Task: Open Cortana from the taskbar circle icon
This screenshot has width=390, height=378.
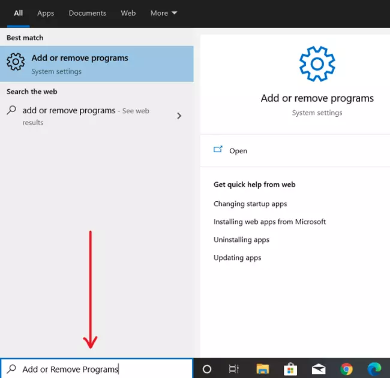Action: pyautogui.click(x=207, y=369)
